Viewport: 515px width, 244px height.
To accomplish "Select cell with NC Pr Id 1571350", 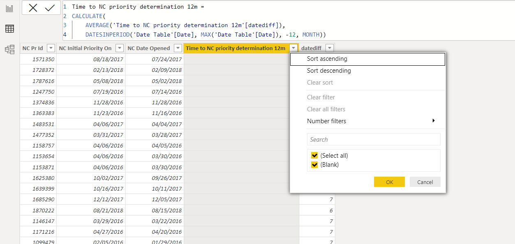I will click(x=38, y=59).
